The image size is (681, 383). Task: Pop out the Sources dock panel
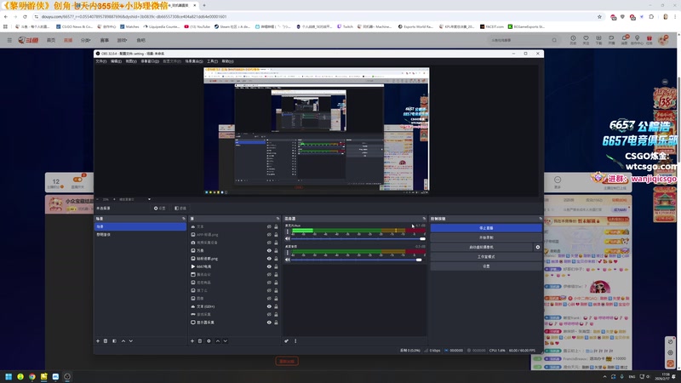278,219
